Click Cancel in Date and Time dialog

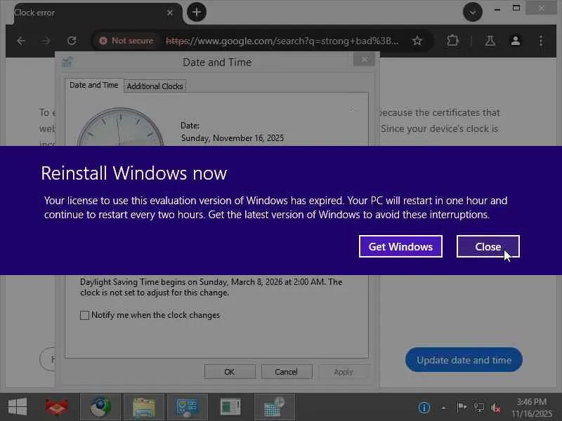click(287, 372)
